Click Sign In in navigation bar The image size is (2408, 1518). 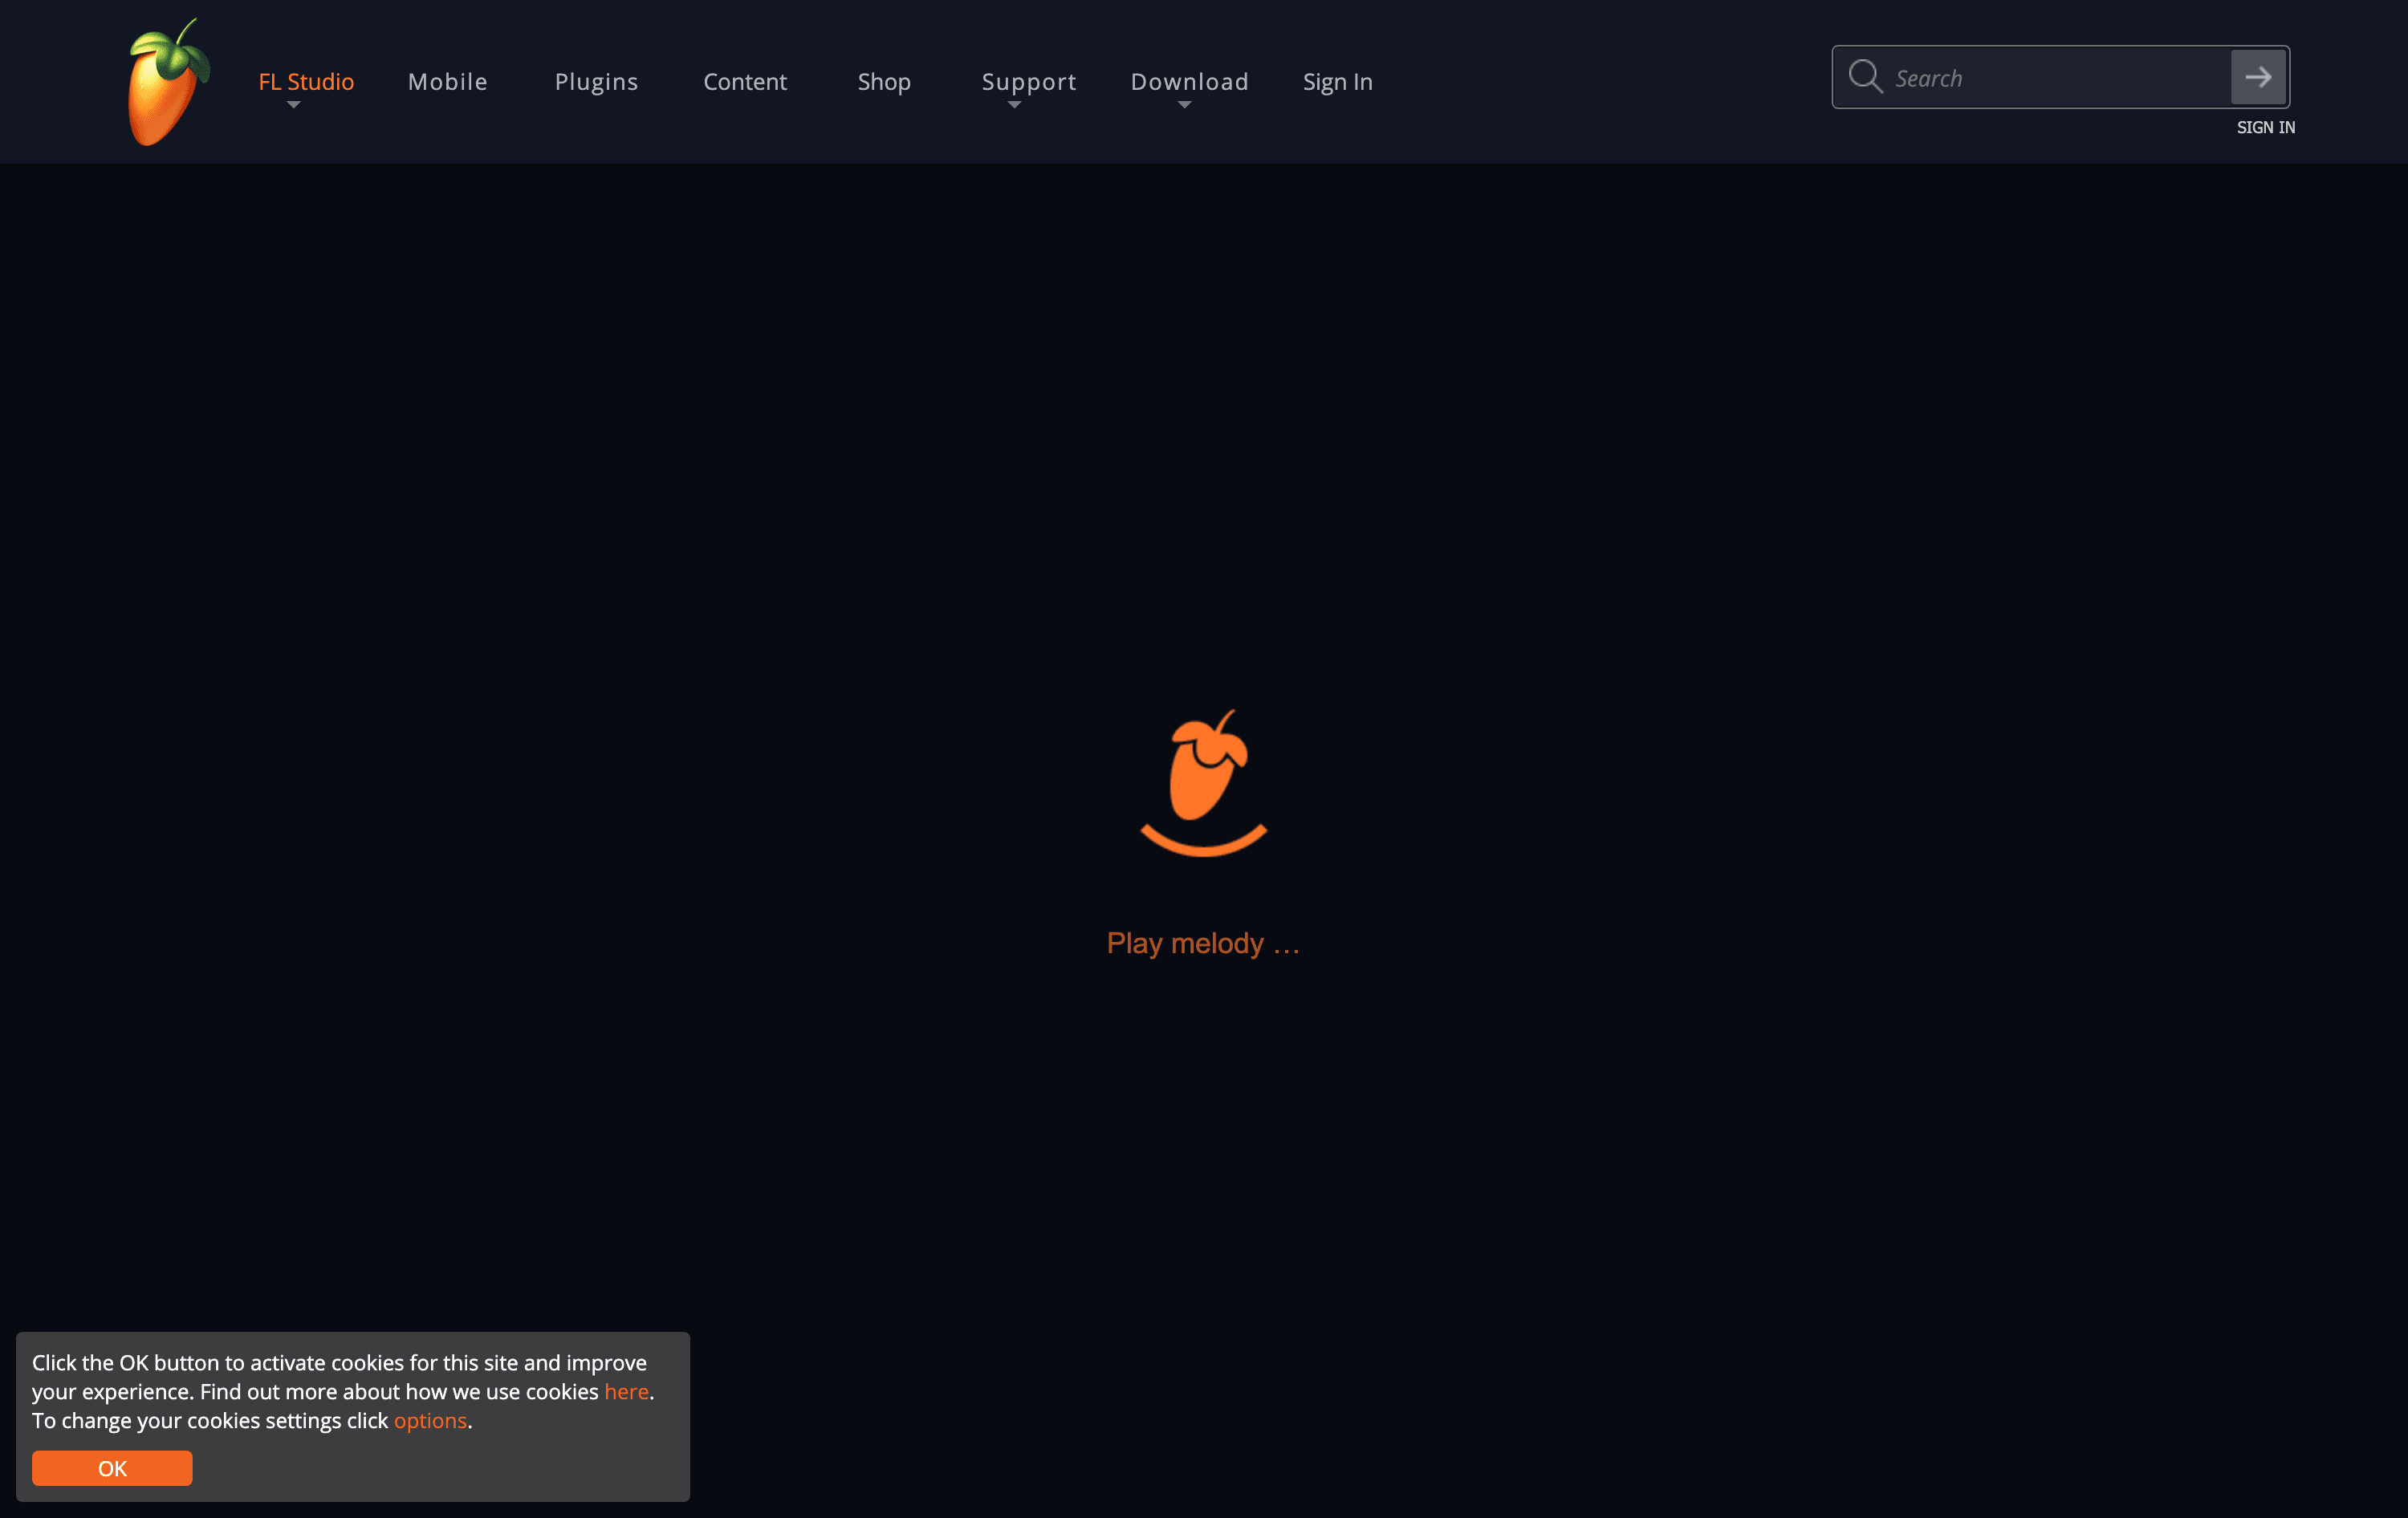pos(1337,82)
